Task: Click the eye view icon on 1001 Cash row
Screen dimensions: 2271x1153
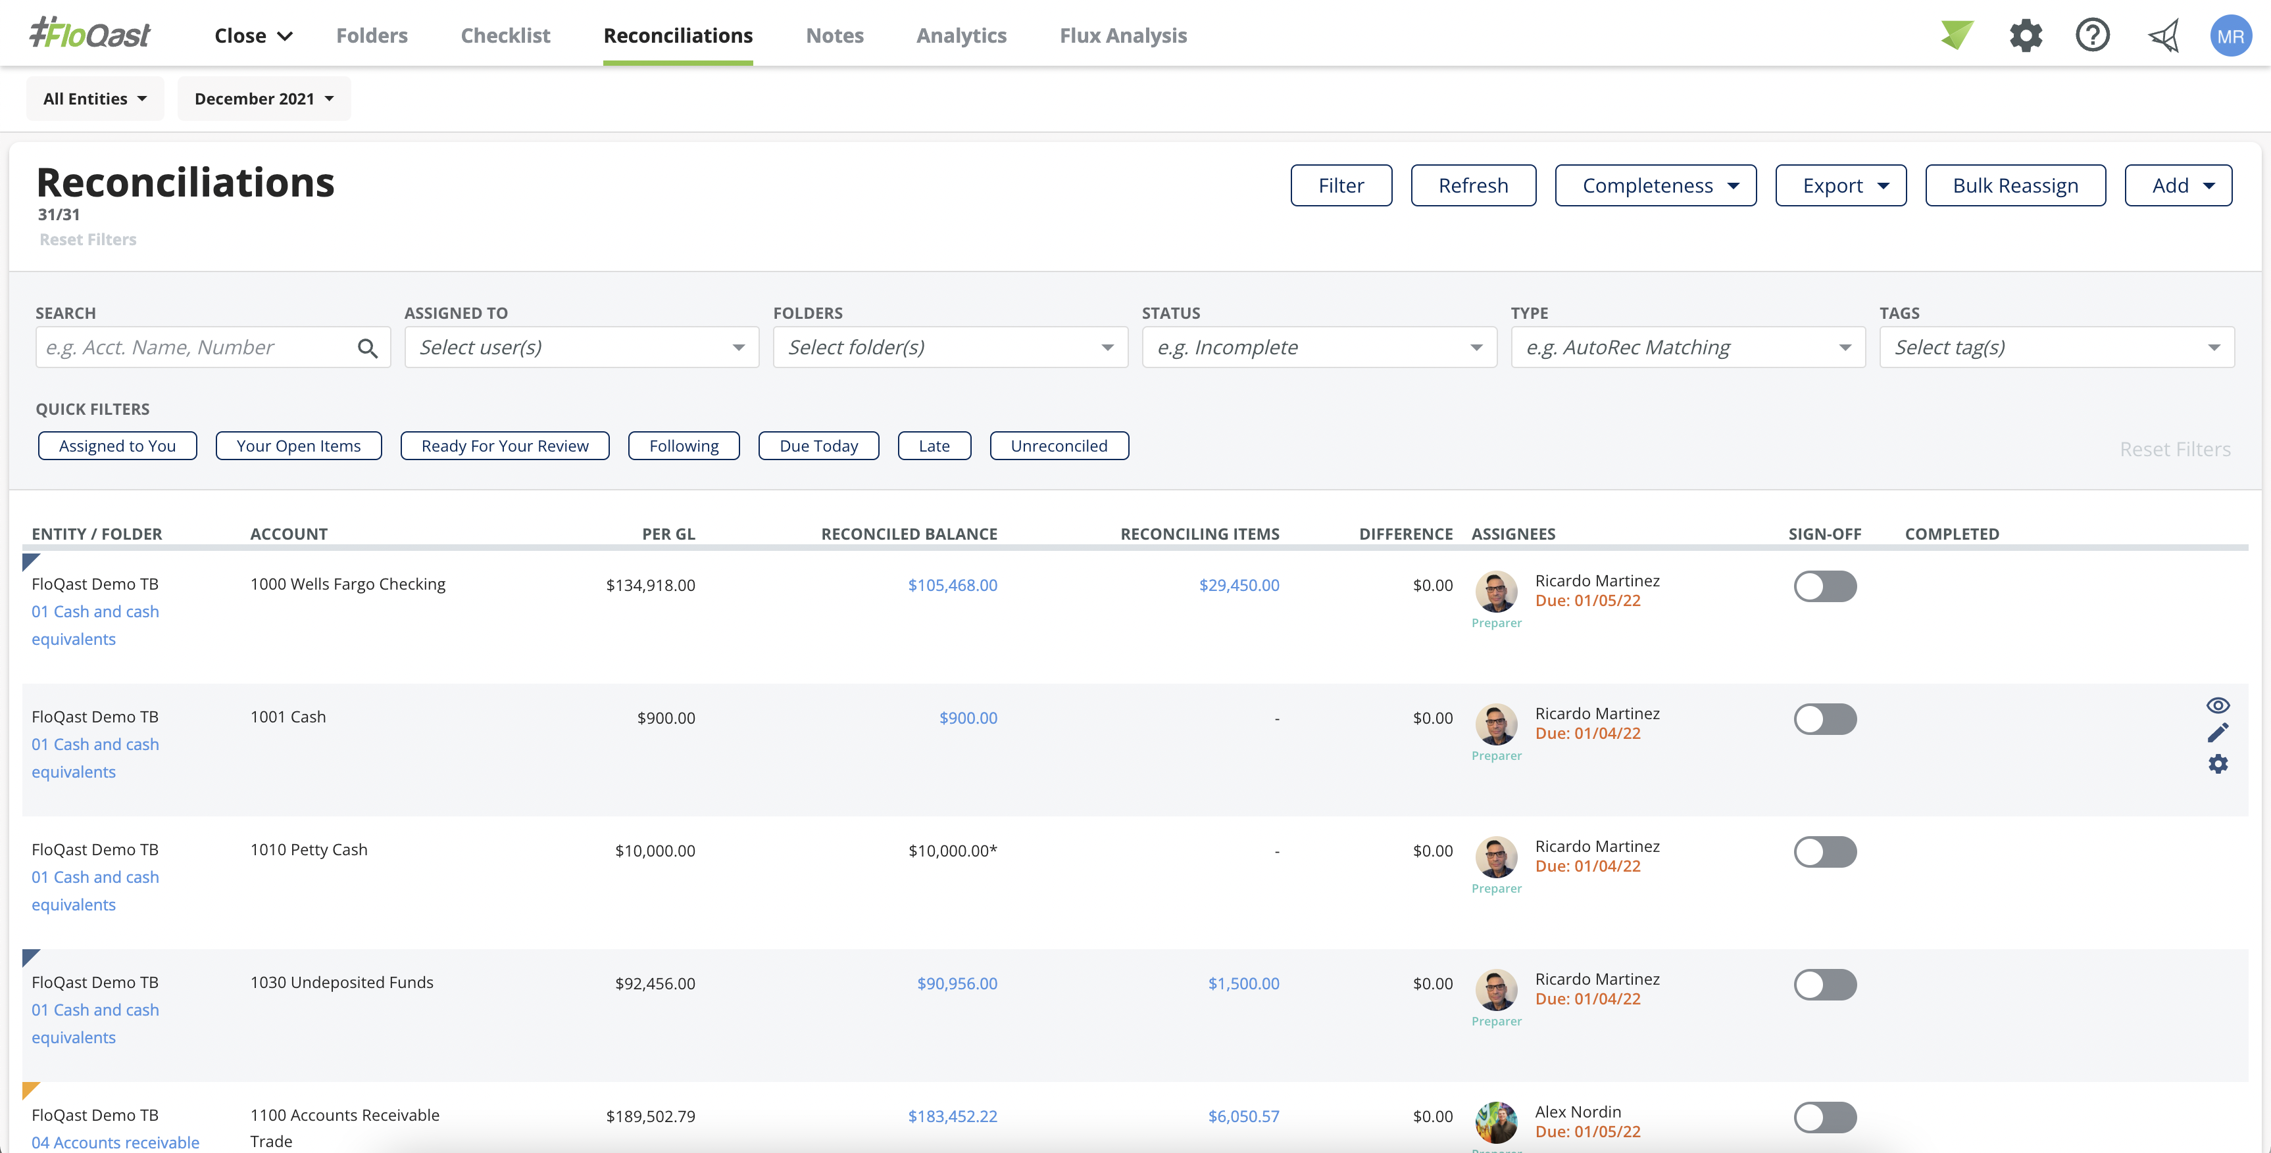Action: tap(2217, 705)
